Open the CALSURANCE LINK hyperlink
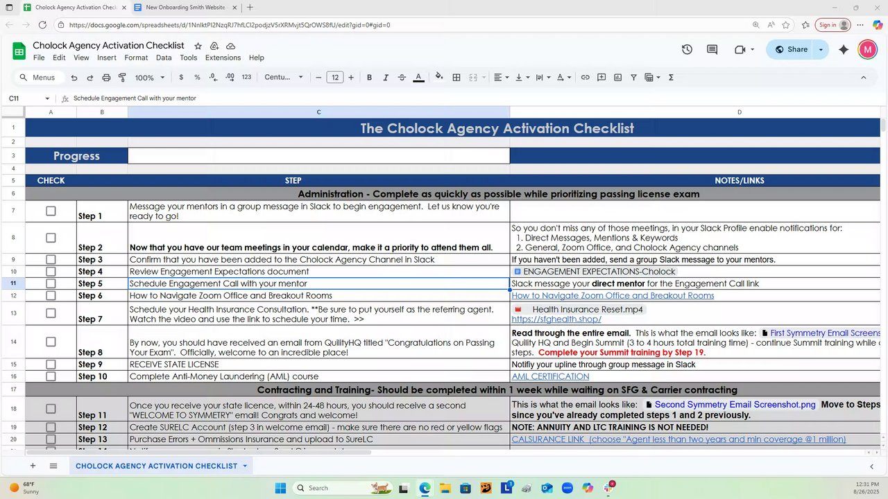Viewport: 888px width, 499px height. 678,439
